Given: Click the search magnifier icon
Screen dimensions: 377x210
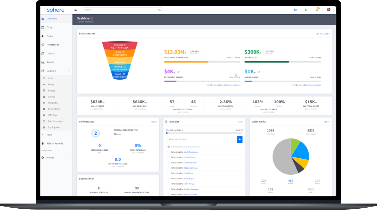Looking at the screenshot, I should (159, 10).
